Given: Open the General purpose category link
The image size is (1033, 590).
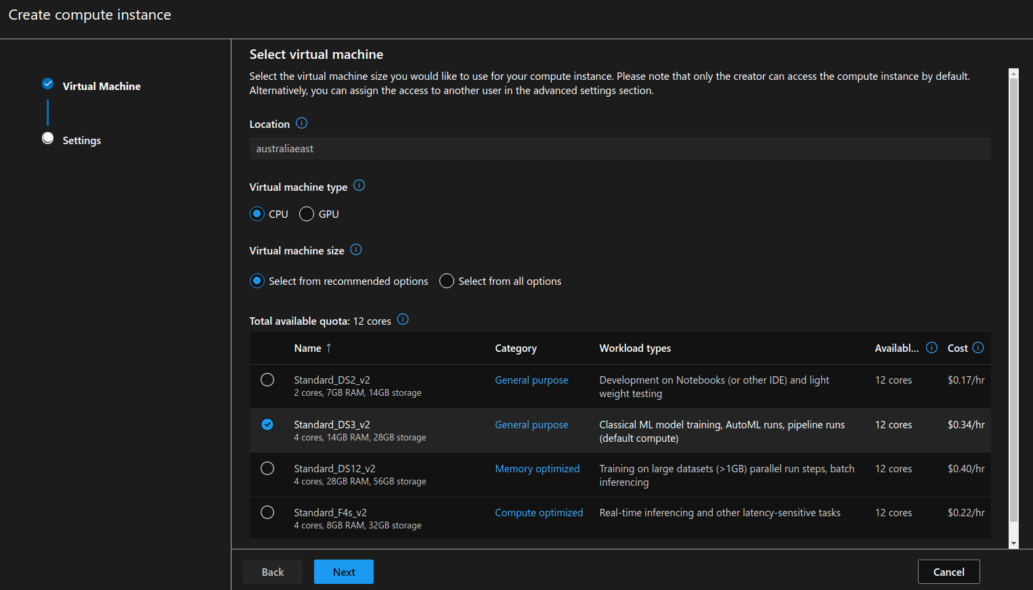Looking at the screenshot, I should click(x=531, y=380).
